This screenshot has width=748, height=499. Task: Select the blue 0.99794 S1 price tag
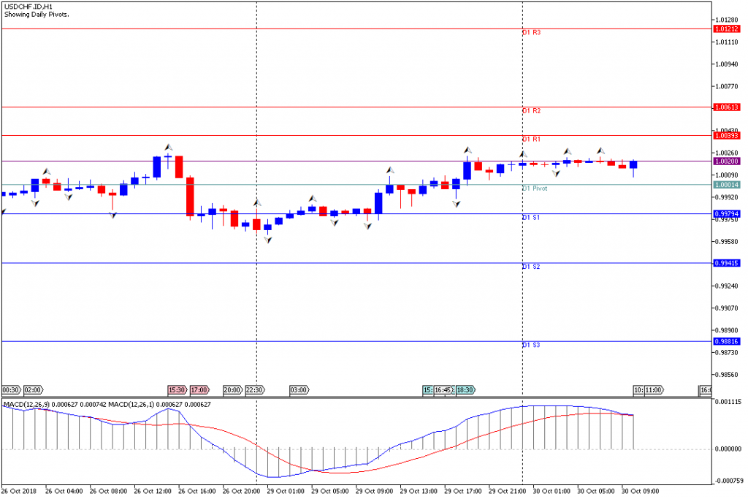(726, 214)
